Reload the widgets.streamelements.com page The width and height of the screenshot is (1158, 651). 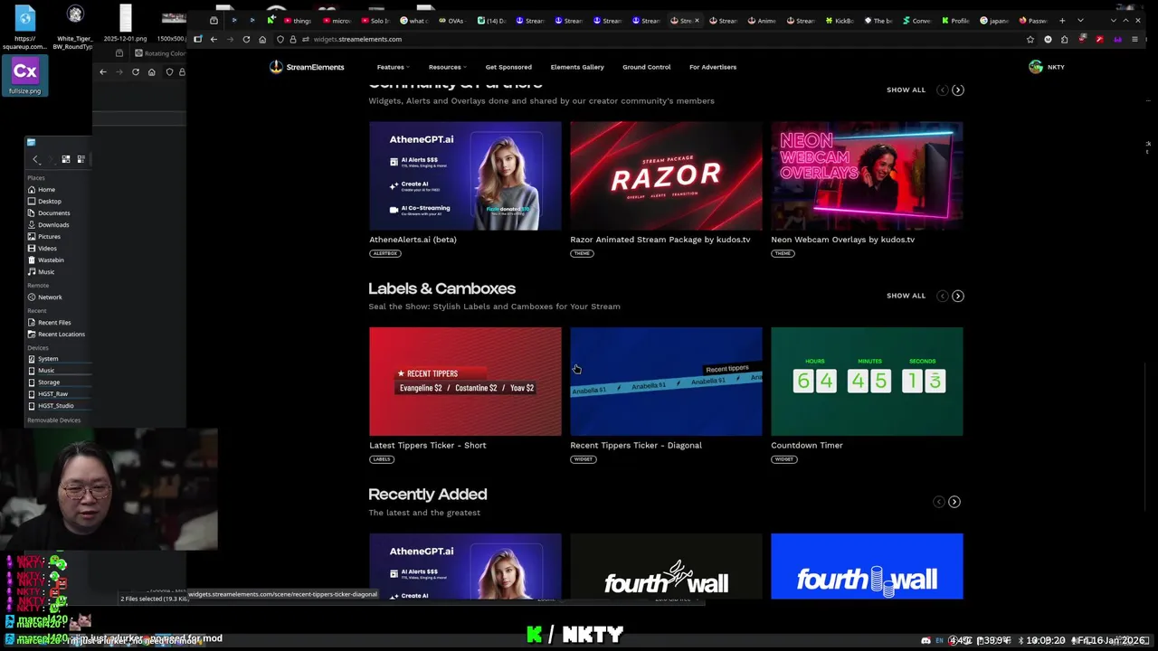[x=246, y=39]
